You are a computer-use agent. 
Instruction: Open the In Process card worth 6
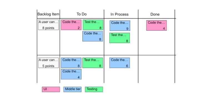120,63
